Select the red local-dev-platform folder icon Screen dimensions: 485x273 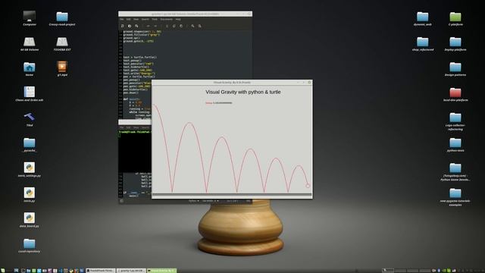pos(455,94)
